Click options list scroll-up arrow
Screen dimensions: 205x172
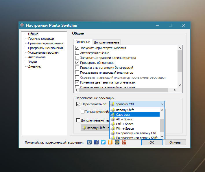coord(180,48)
